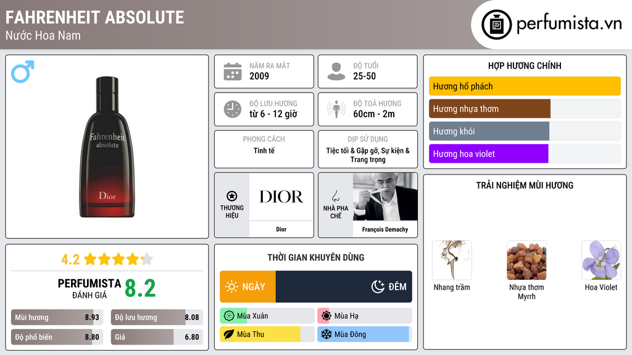Click the Mùa Thu season bar

(267, 334)
